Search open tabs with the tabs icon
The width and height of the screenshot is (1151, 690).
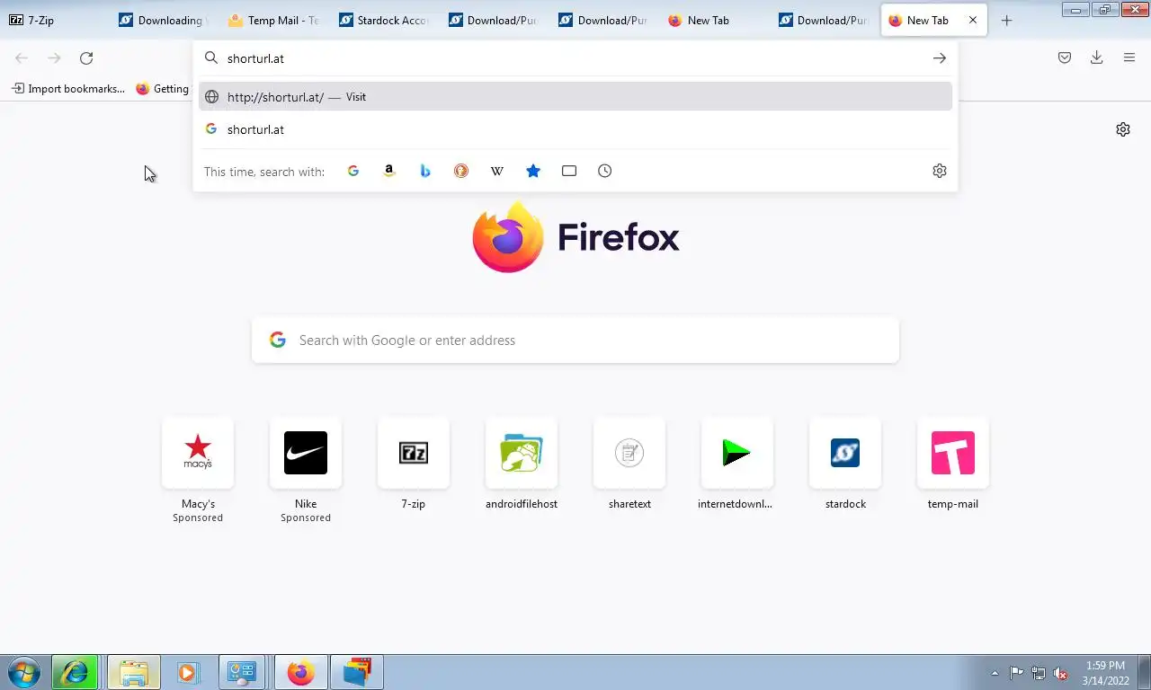(569, 171)
